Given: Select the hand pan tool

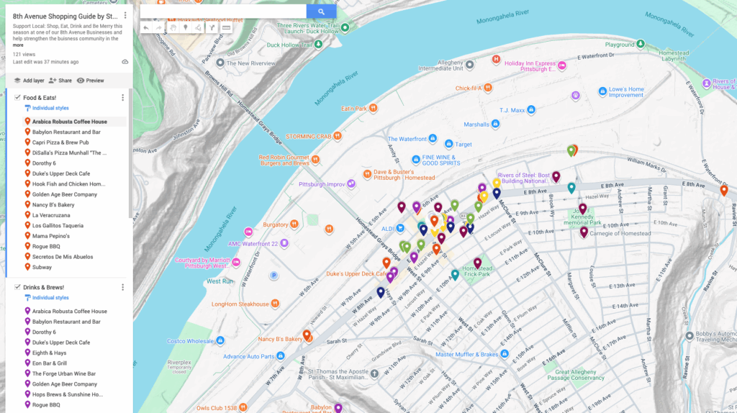Looking at the screenshot, I should coord(173,28).
